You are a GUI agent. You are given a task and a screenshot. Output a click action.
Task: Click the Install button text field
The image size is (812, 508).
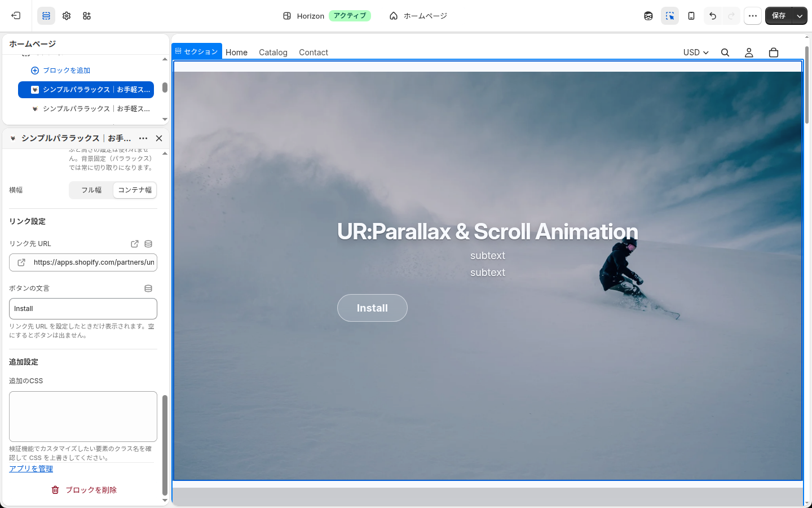click(x=83, y=309)
